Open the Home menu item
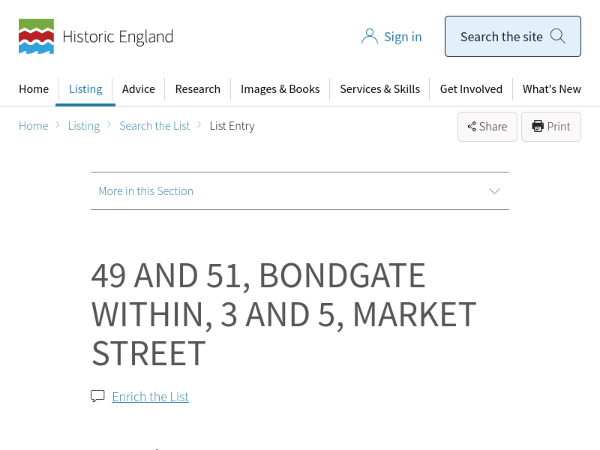Viewport: 600px width, 450px height. [x=34, y=88]
